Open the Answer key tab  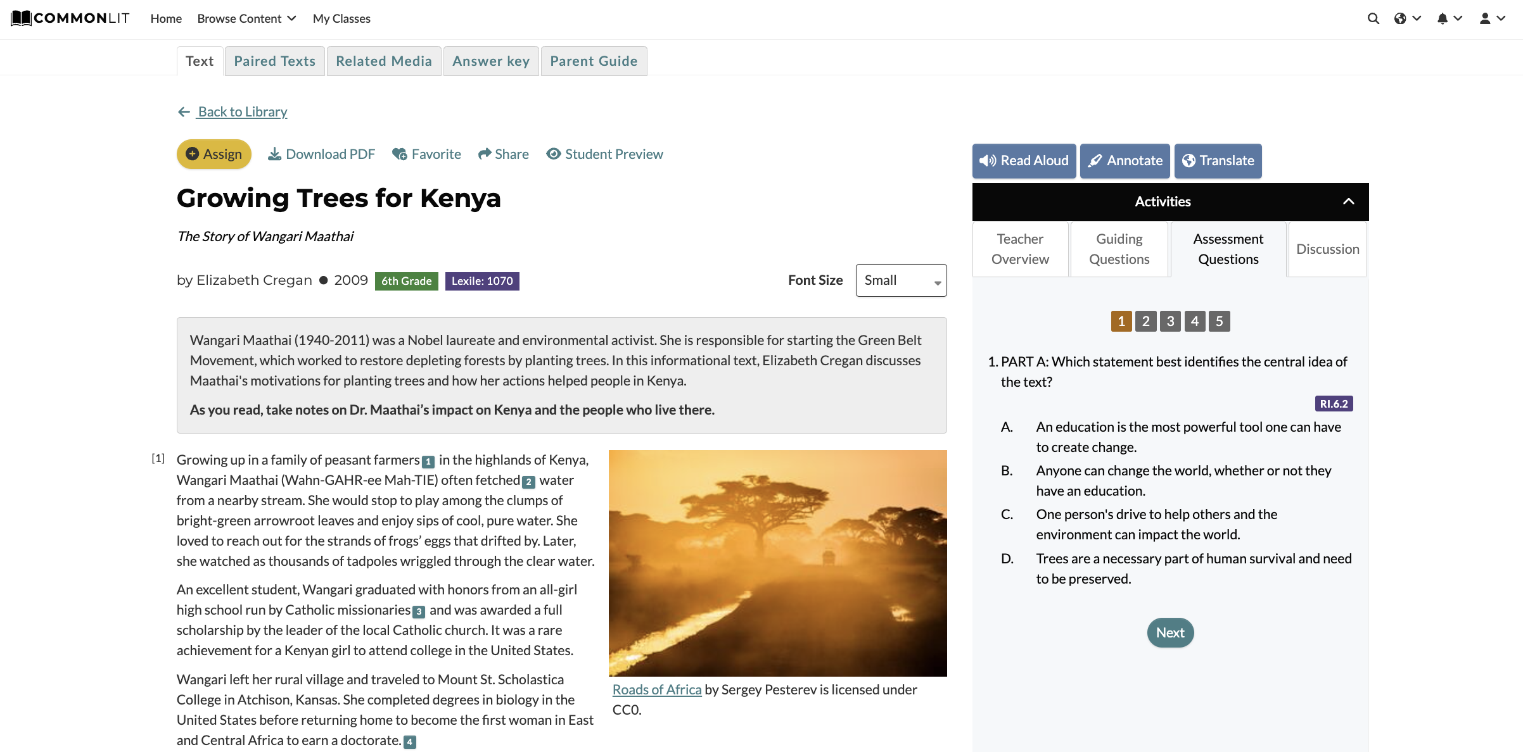(x=491, y=61)
